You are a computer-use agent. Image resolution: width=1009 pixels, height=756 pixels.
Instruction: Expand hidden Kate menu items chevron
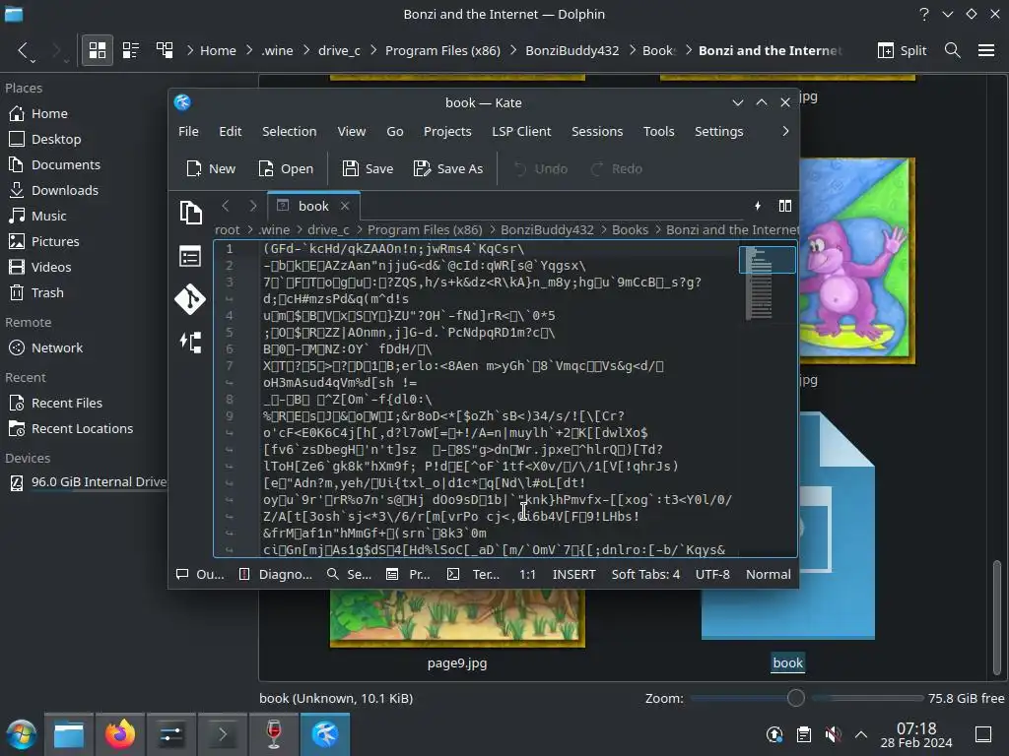tap(785, 131)
